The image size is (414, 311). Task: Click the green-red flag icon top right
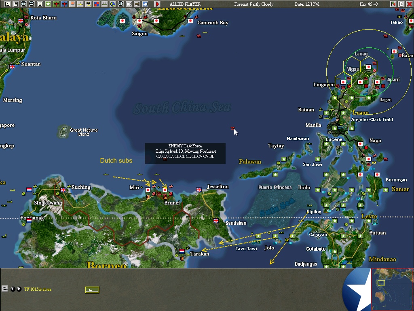click(393, 4)
